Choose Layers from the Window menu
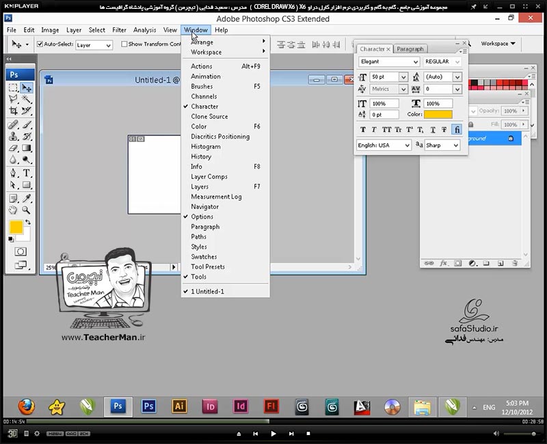 (226, 186)
